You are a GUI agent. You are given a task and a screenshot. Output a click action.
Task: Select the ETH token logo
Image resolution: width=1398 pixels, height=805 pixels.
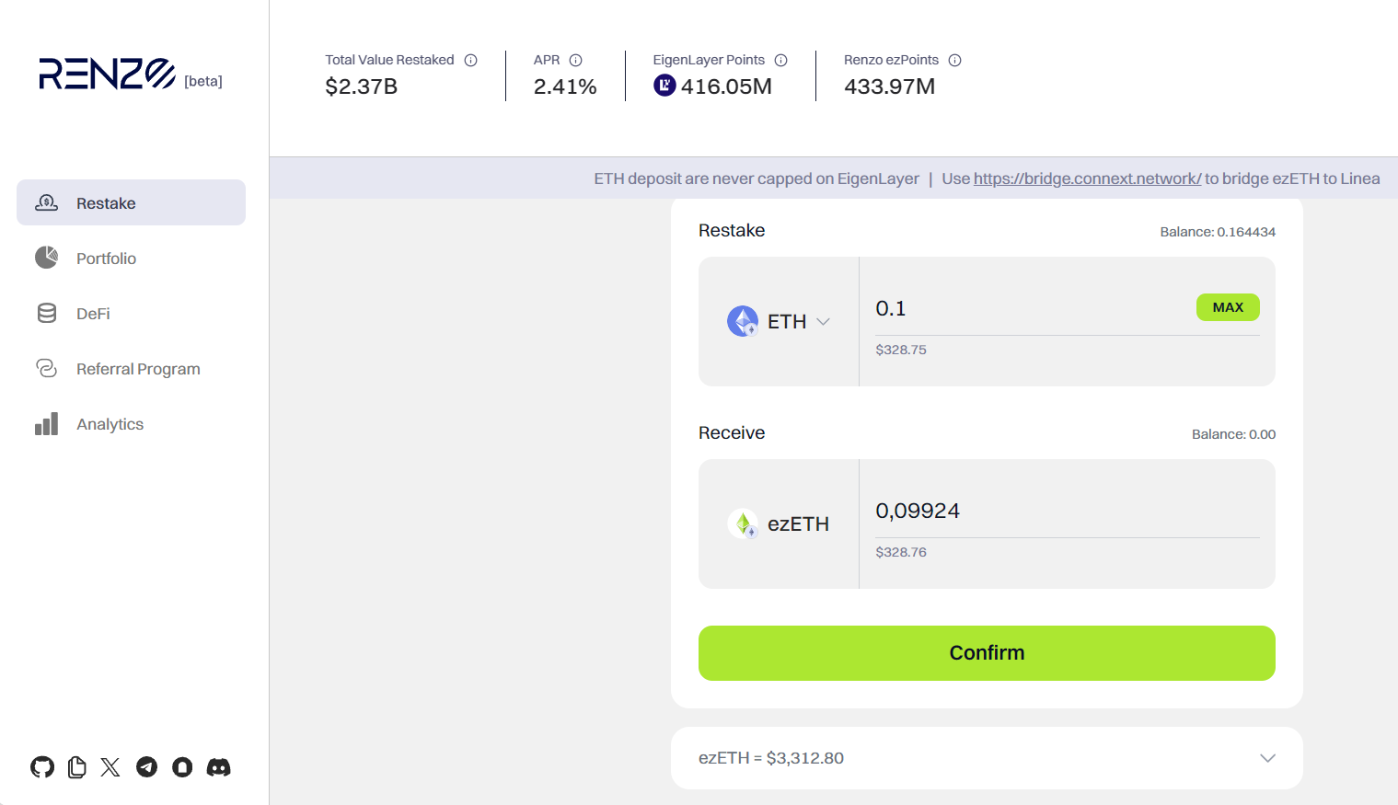[x=743, y=320]
